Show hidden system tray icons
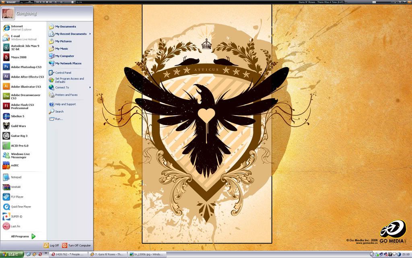 pos(371,254)
